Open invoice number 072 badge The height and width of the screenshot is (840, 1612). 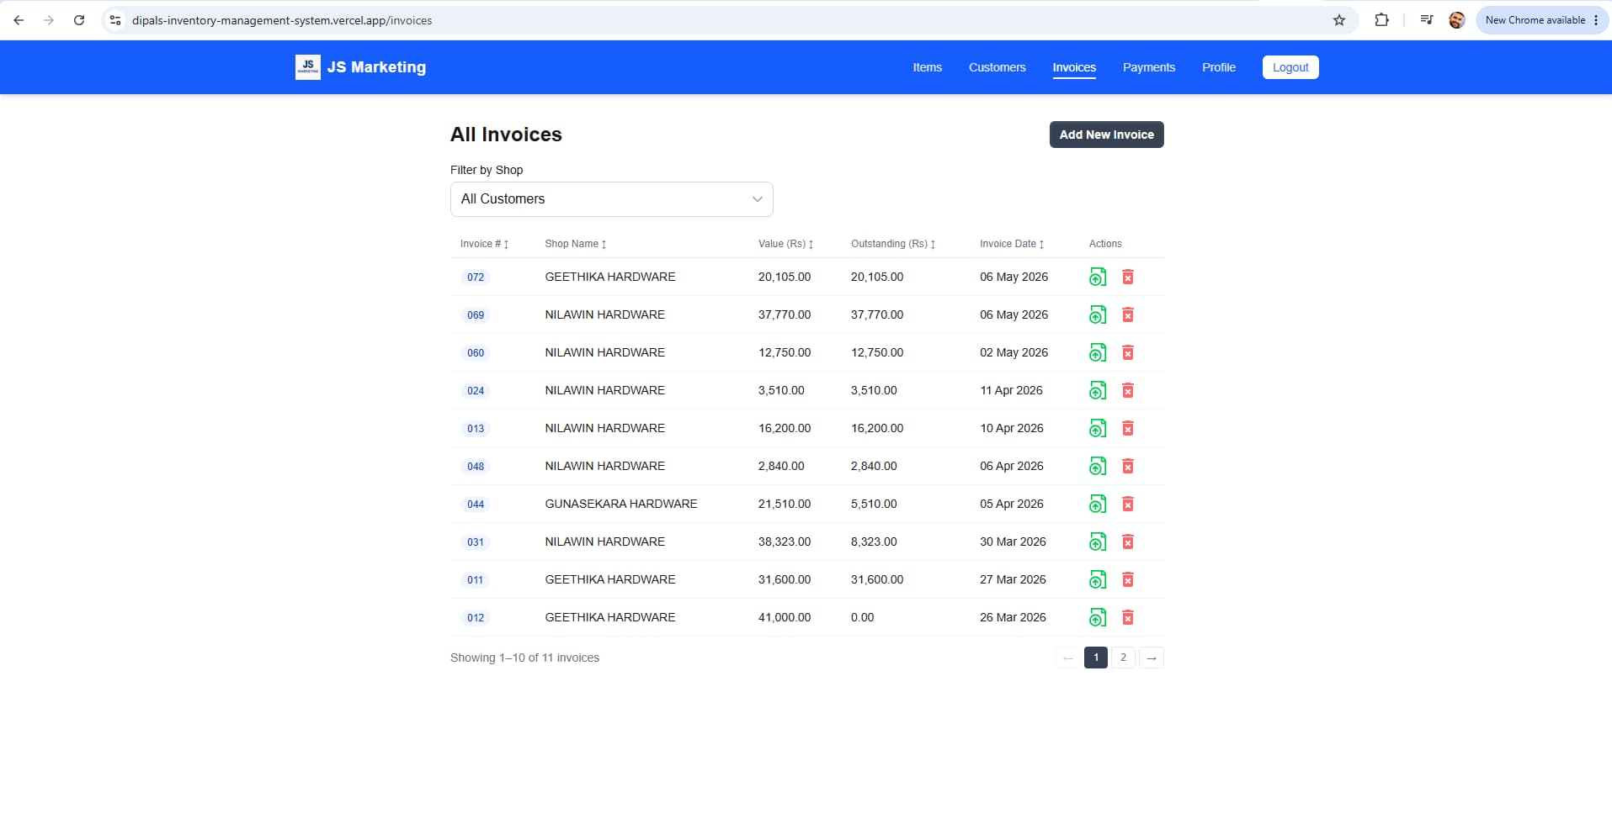coord(476,277)
